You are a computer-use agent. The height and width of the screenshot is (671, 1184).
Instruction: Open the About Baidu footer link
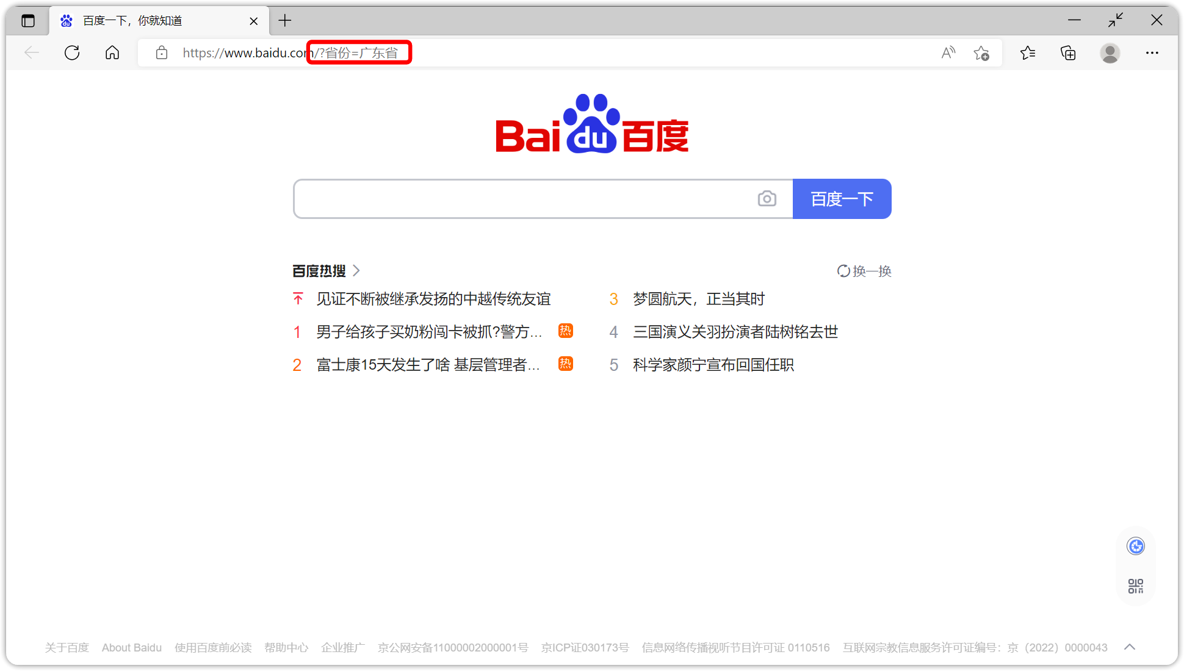click(132, 648)
